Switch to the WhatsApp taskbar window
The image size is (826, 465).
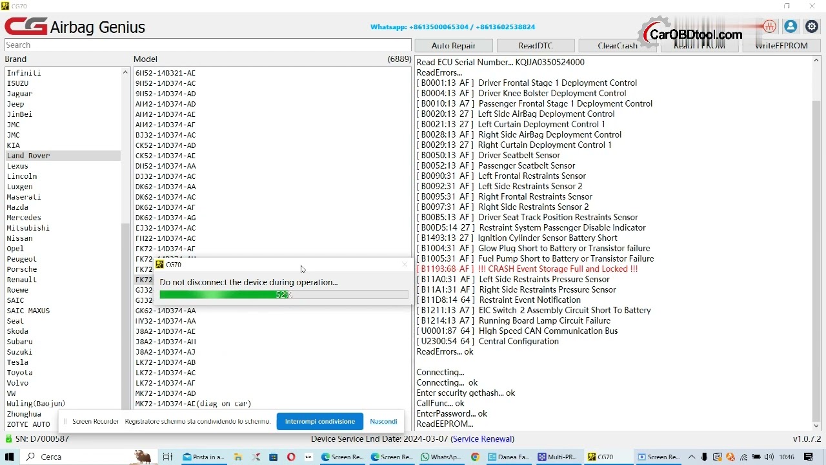point(441,457)
